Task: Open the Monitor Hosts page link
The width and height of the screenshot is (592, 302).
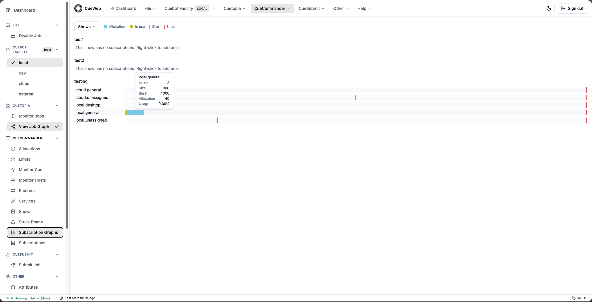Action: click(35, 180)
